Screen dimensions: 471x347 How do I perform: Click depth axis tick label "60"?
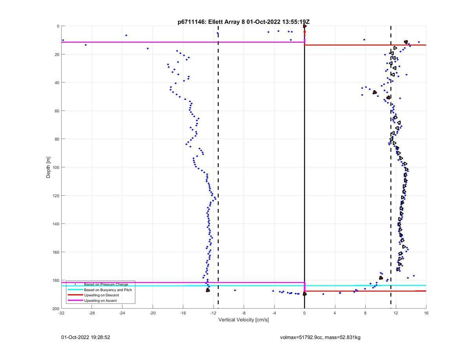57,111
